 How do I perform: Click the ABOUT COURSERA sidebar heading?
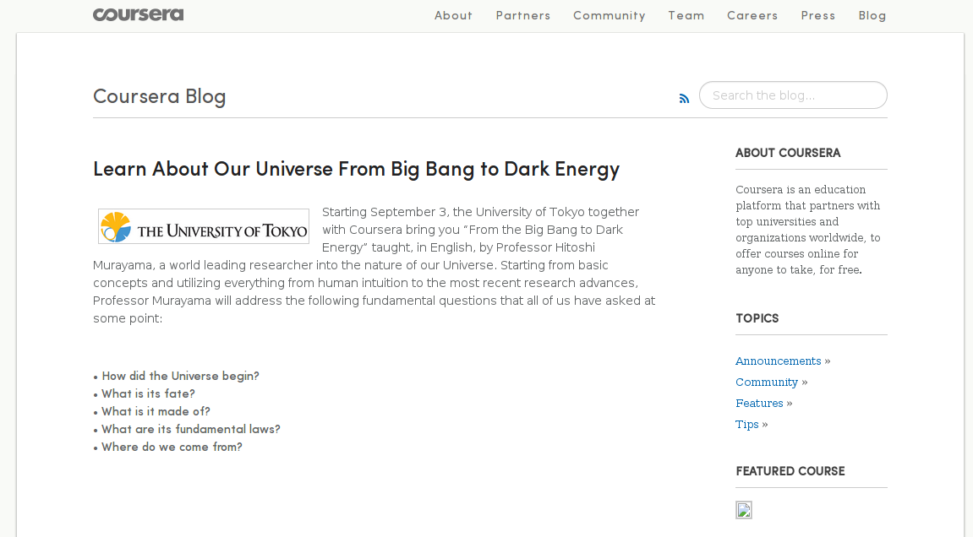click(x=788, y=153)
